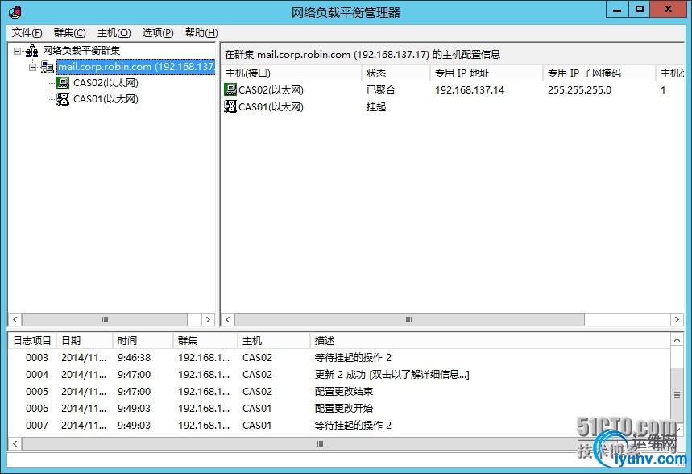The height and width of the screenshot is (474, 692).
Task: Collapse the 网络负载平衡群集 root node
Action: [x=17, y=52]
